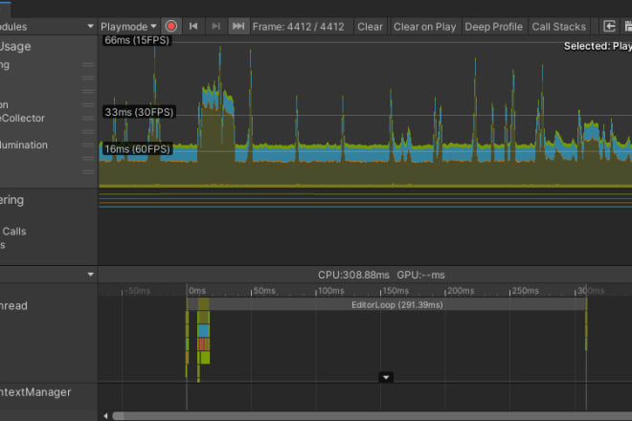Click the drag handle beside the Global Illumination category
Screen dimensions: 632x421
88,145
